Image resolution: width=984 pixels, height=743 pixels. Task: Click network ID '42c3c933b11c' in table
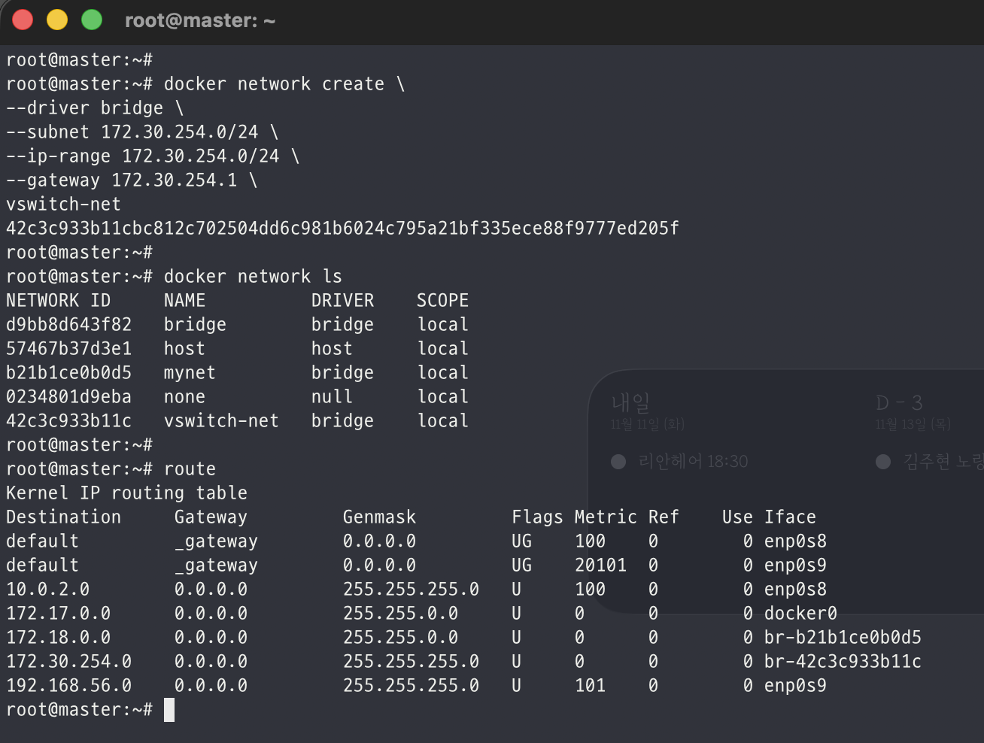click(x=68, y=421)
